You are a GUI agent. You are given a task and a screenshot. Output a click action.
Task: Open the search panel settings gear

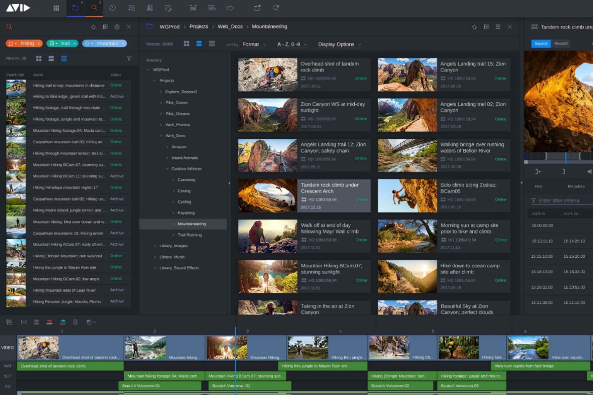117,27
